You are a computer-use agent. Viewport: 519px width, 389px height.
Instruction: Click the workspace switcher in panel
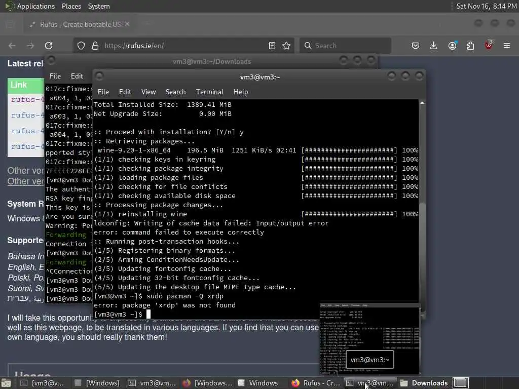461,383
